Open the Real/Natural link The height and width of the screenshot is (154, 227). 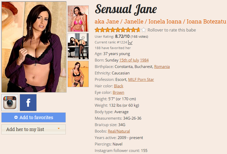pyautogui.click(x=119, y=131)
